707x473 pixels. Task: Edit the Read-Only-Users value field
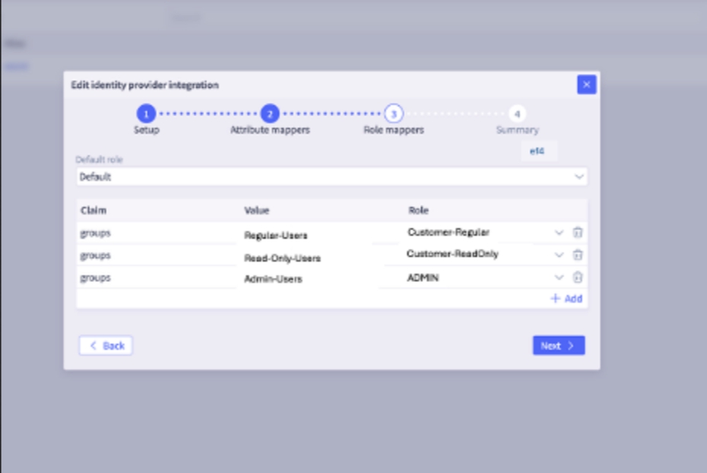tap(304, 258)
